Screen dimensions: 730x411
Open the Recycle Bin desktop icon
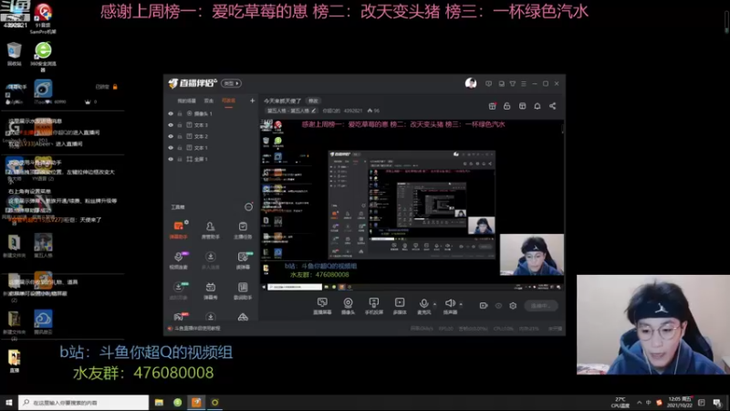tap(14, 54)
